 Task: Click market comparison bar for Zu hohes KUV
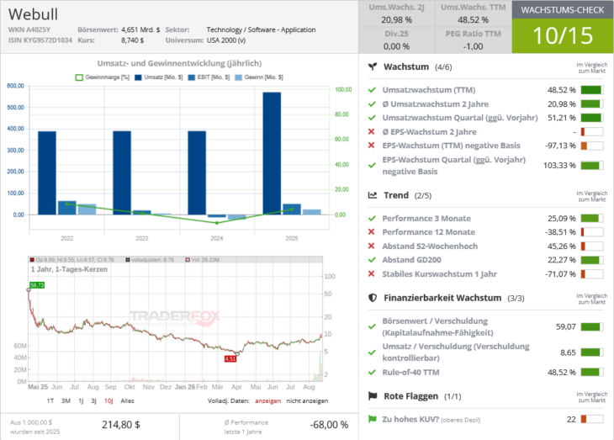tap(592, 419)
